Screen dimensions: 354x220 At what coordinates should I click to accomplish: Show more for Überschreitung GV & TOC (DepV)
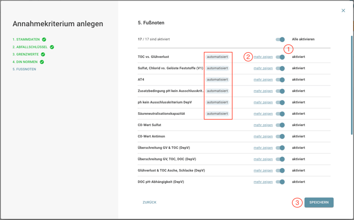pos(263,148)
